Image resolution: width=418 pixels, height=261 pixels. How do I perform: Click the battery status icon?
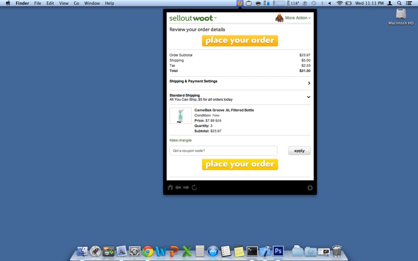(x=349, y=3)
